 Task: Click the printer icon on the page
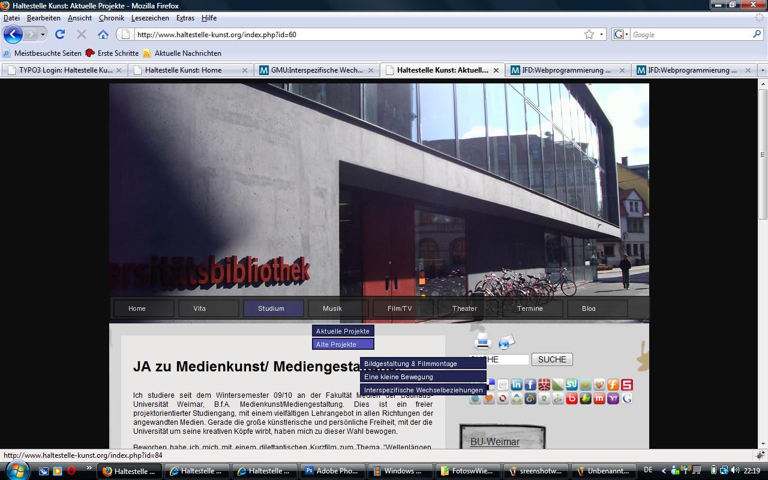[482, 342]
